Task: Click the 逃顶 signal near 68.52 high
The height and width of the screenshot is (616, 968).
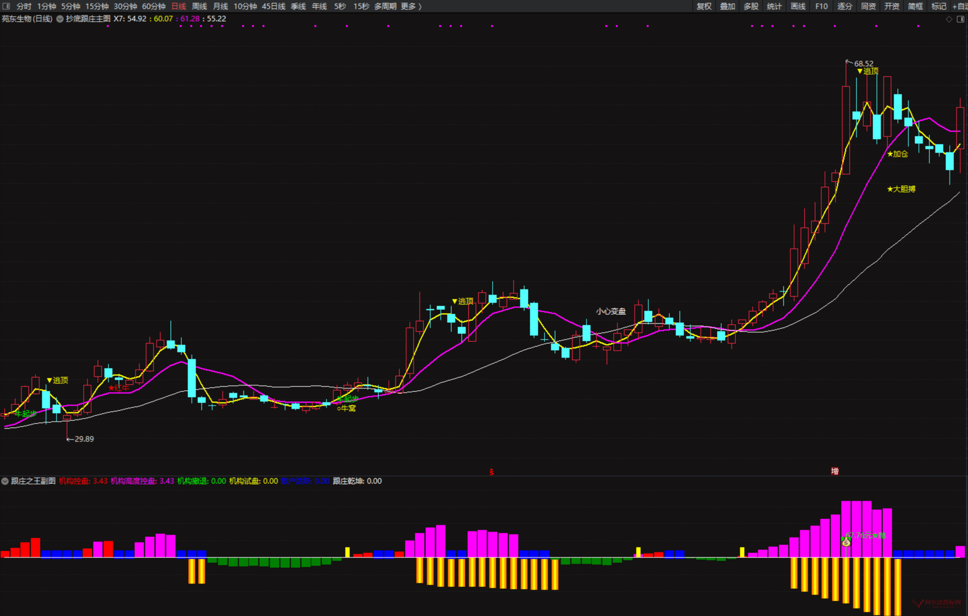Action: tap(868, 71)
